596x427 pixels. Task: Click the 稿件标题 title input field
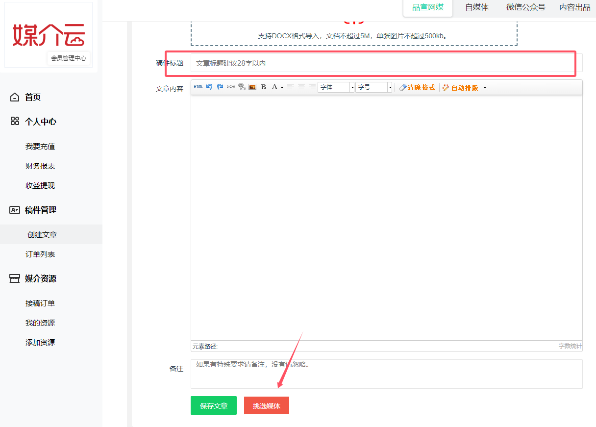tap(382, 63)
